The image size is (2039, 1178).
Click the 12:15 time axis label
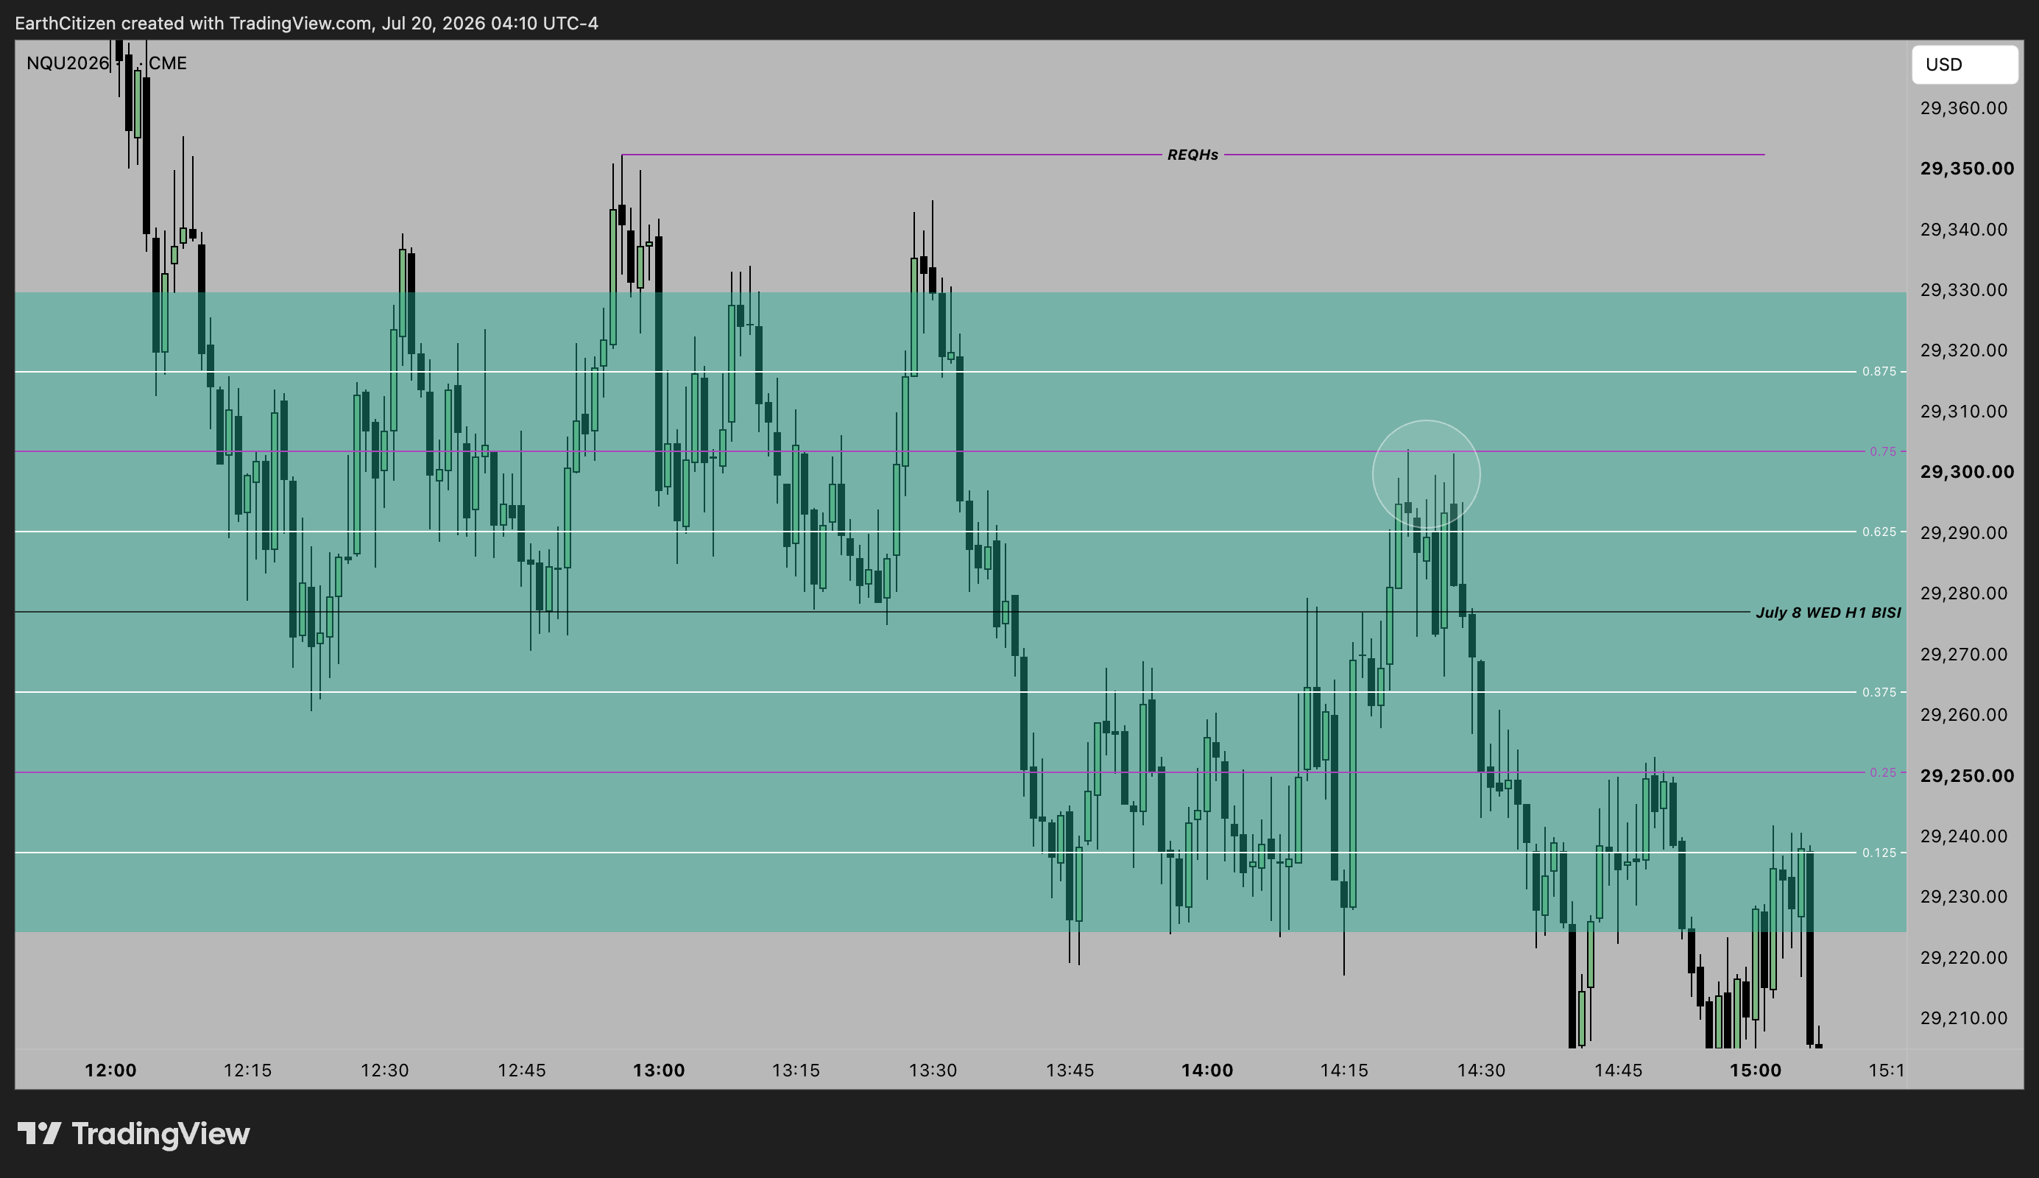point(247,1071)
